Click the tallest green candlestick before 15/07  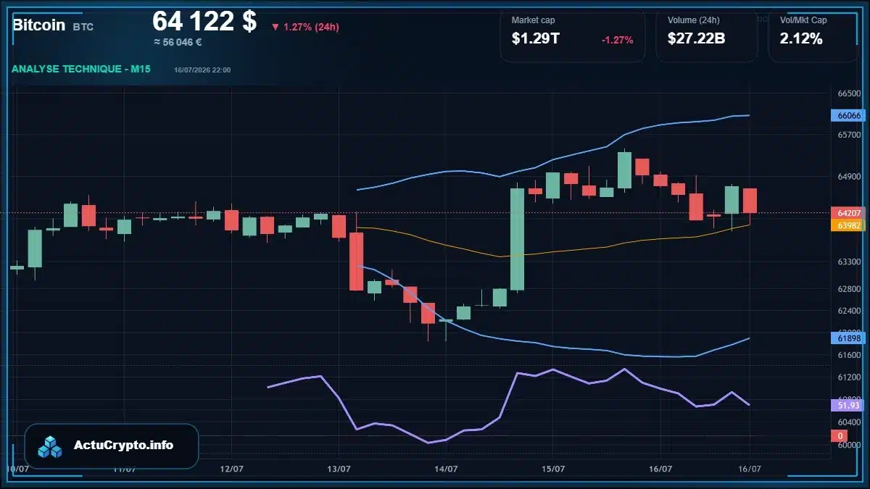coord(517,239)
